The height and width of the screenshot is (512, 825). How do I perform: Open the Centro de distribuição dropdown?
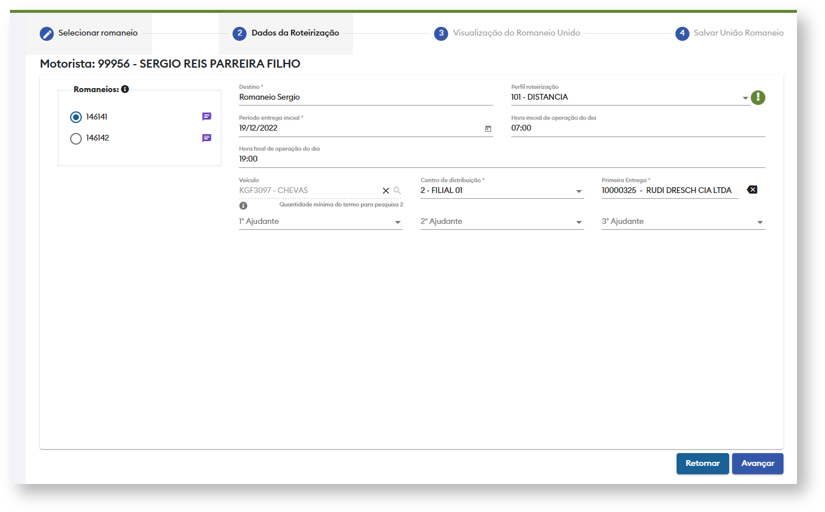[x=578, y=191]
